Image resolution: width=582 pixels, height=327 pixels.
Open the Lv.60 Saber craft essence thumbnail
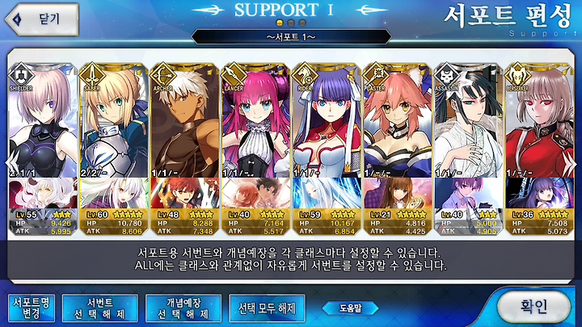114,193
